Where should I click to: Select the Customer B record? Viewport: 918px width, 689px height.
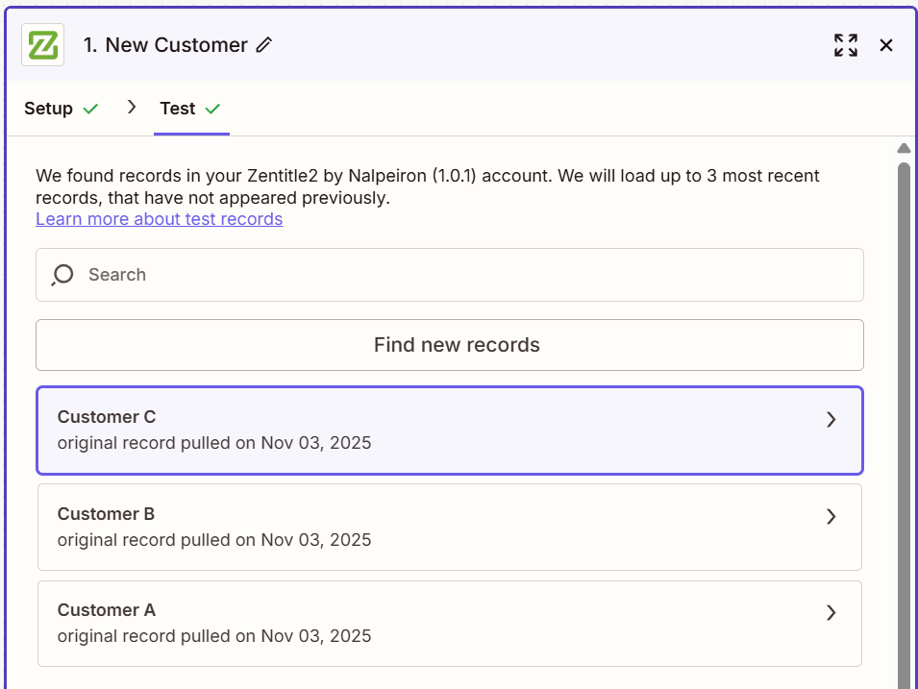385,527
